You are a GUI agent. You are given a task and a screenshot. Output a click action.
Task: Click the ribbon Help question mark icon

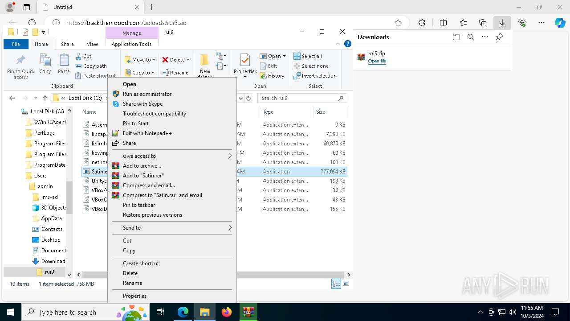(x=348, y=44)
